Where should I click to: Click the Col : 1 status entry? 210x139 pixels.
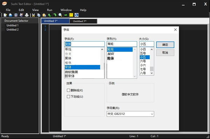[x=154, y=136]
